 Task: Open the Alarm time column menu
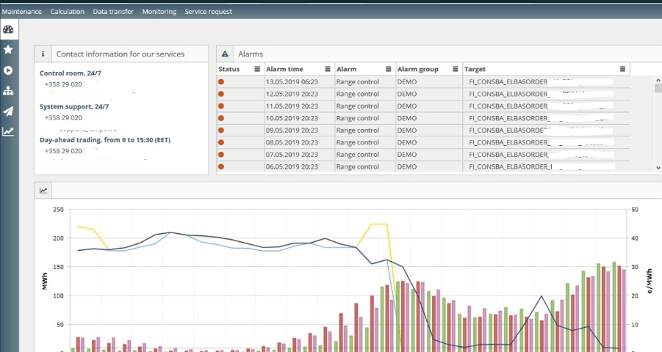pos(327,69)
